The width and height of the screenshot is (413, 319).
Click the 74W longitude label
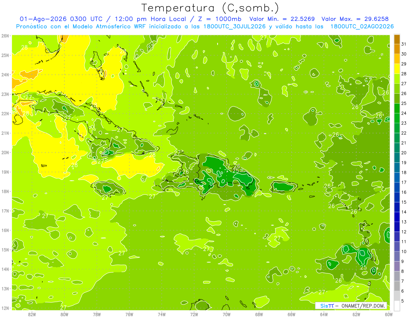tap(162, 314)
